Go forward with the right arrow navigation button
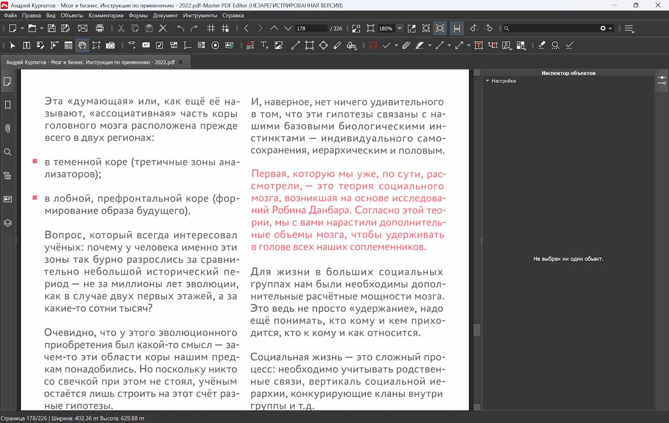This screenshot has width=669, height=423. pyautogui.click(x=260, y=28)
